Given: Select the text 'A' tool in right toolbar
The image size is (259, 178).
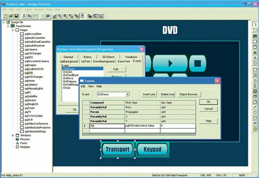Looking at the screenshot, I should [x=255, y=58].
